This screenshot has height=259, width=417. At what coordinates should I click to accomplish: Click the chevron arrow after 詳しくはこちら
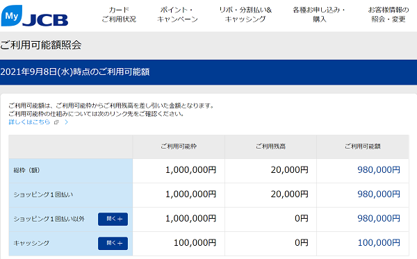click(67, 122)
